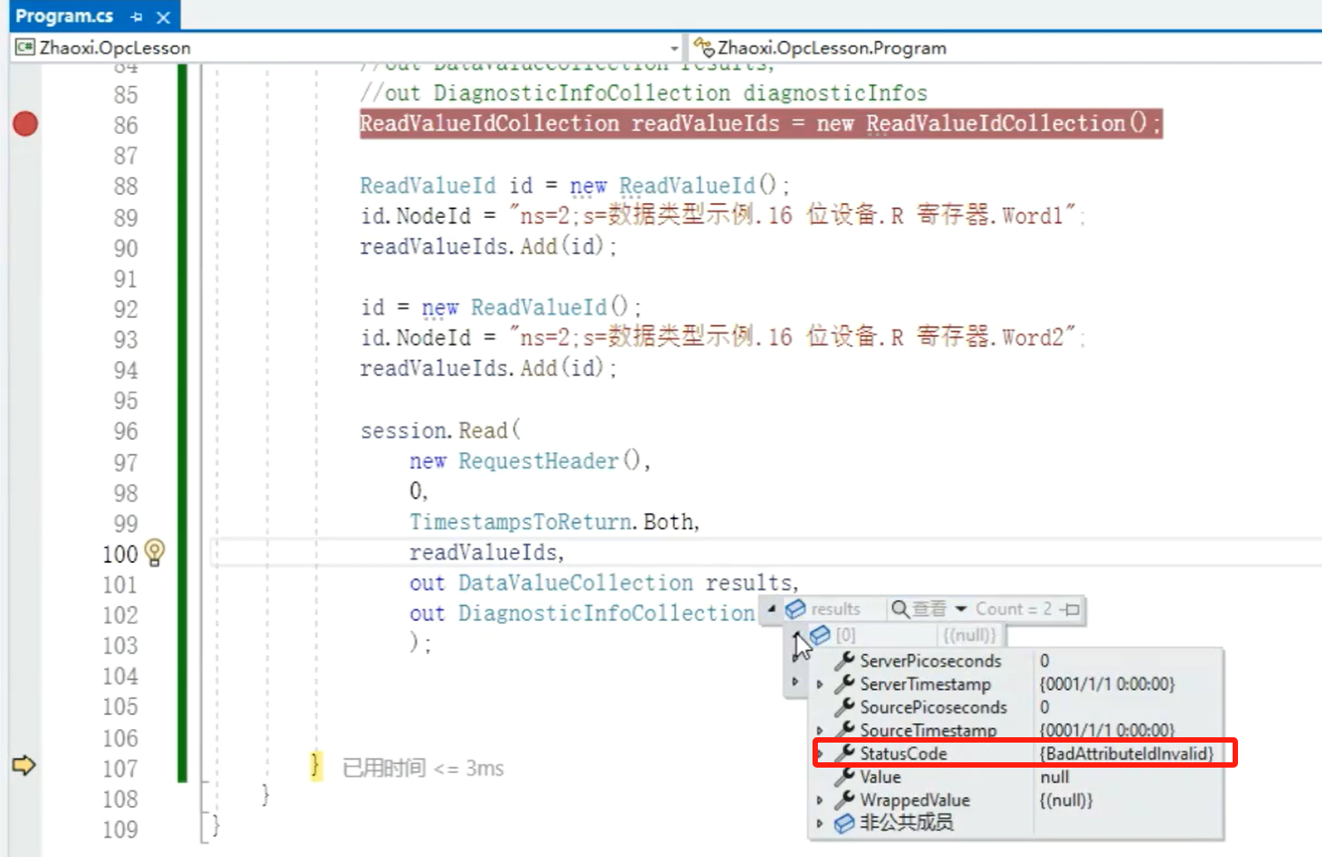Open the Zhaoxi.OpcLesson project dropdown

point(674,48)
